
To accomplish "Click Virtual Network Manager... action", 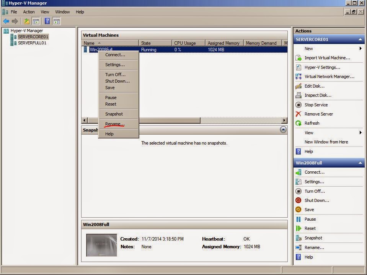I will (x=329, y=76).
